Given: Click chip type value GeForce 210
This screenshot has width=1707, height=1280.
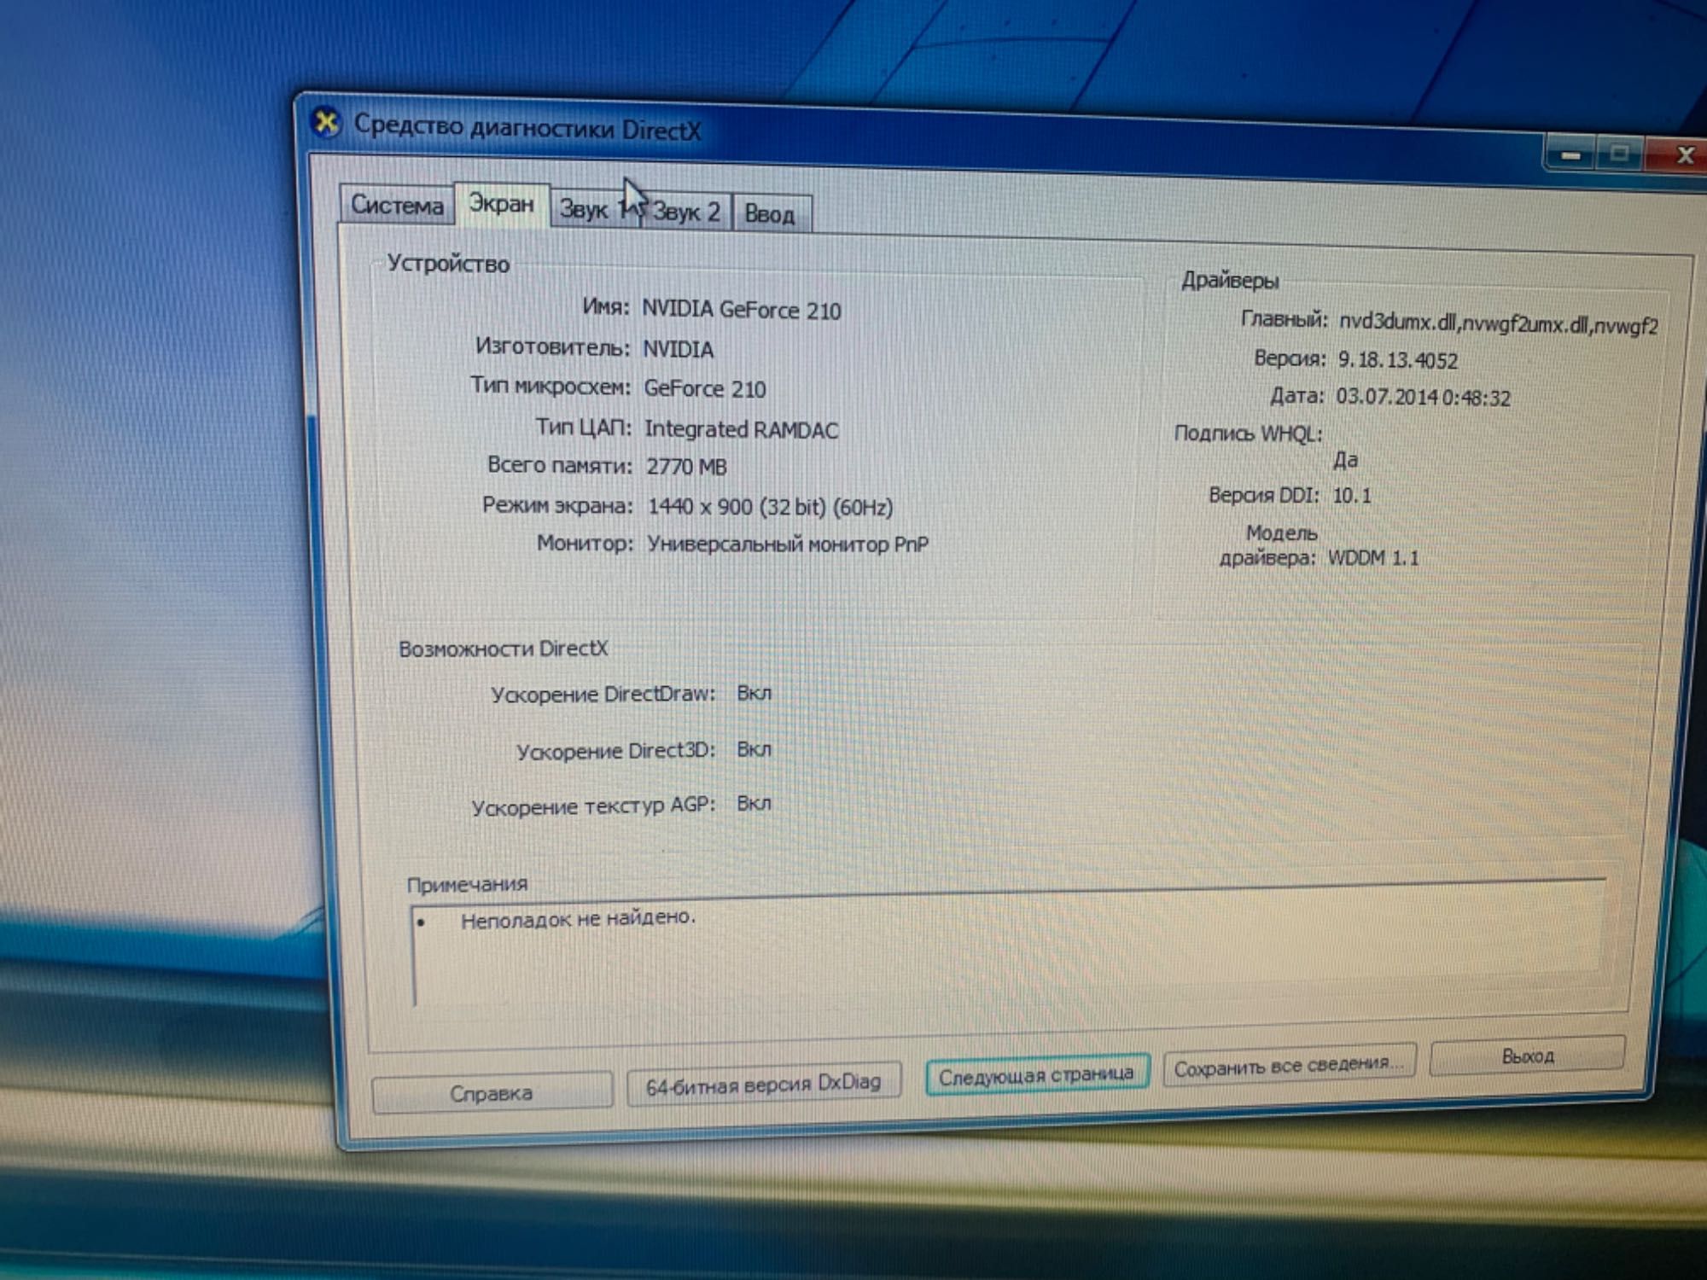Looking at the screenshot, I should pyautogui.click(x=705, y=388).
